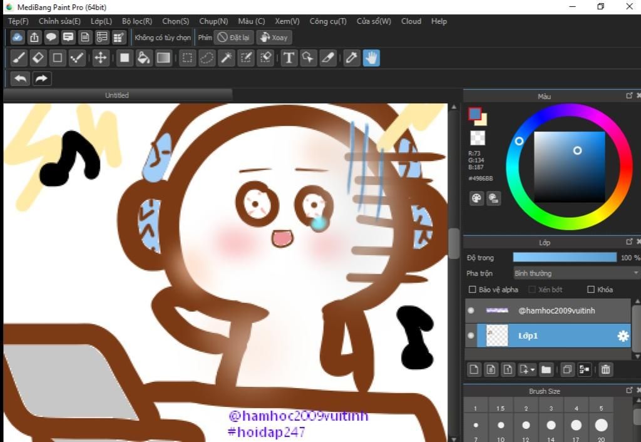Open the Help menu
641x442 pixels.
pos(439,21)
